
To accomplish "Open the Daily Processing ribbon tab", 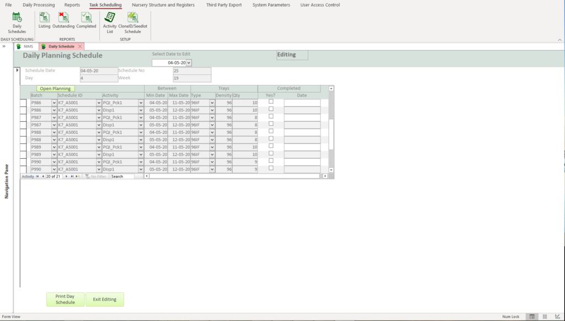I will tap(39, 5).
